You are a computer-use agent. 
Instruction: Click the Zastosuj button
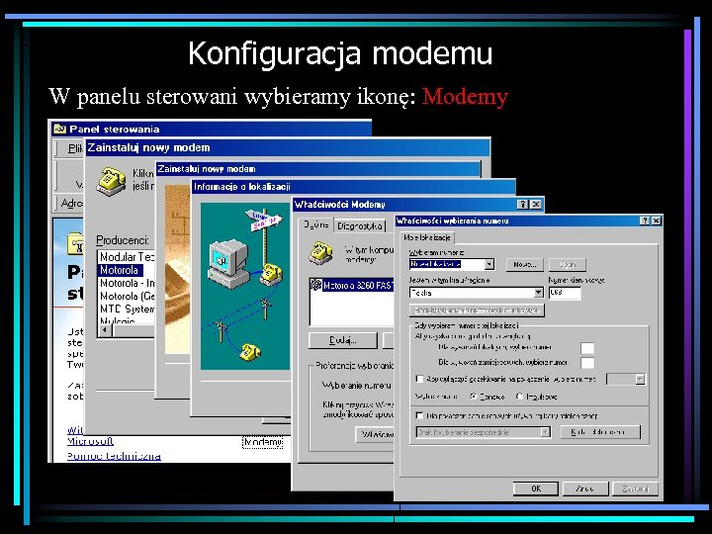click(635, 489)
